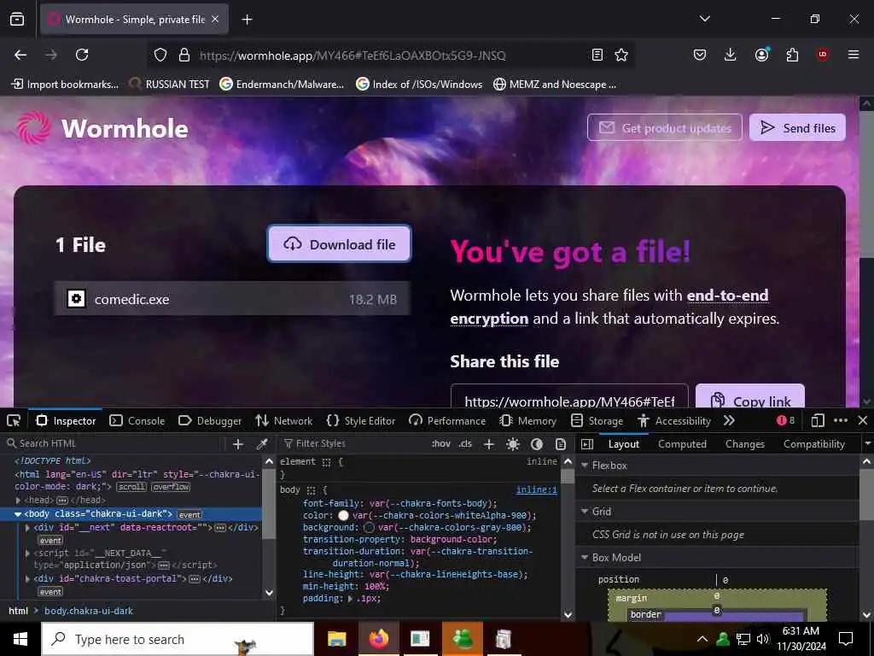Click the site security padlock icon
Screen dimensions: 874x656
tap(184, 55)
